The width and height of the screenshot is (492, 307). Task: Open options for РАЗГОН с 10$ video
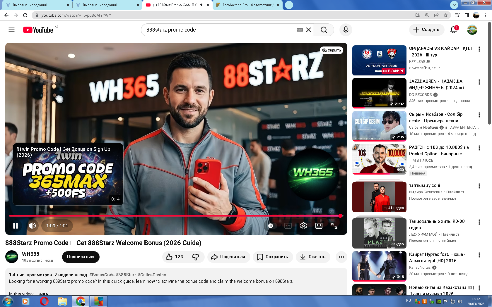pyautogui.click(x=479, y=148)
